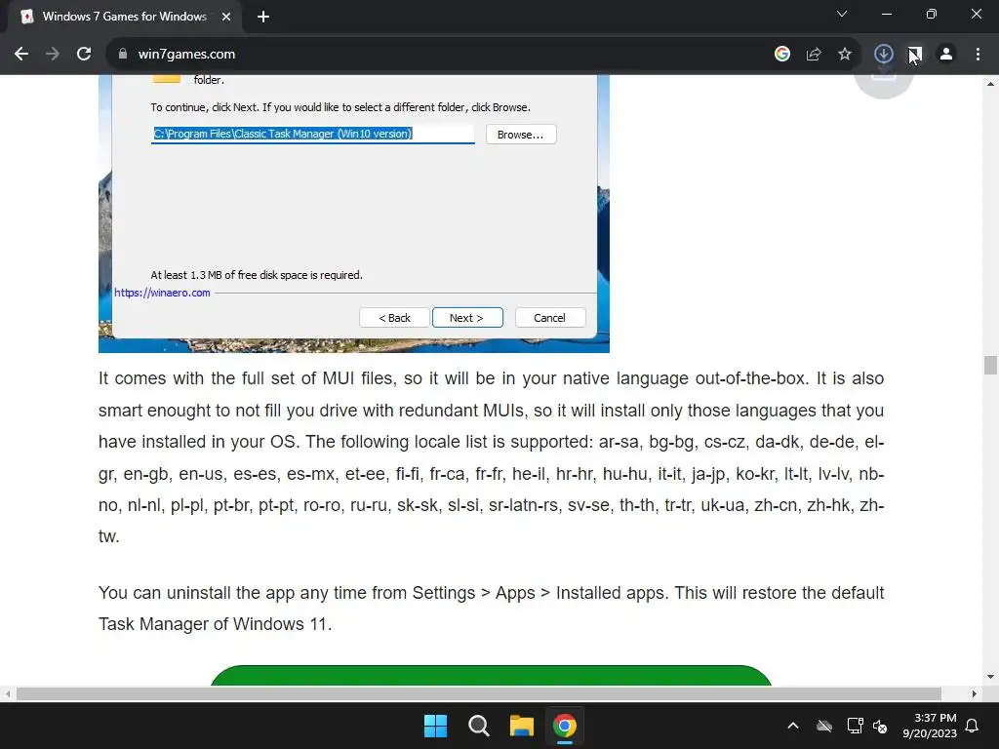This screenshot has width=999, height=749.
Task: Click the scroll up arrow
Action: (990, 84)
